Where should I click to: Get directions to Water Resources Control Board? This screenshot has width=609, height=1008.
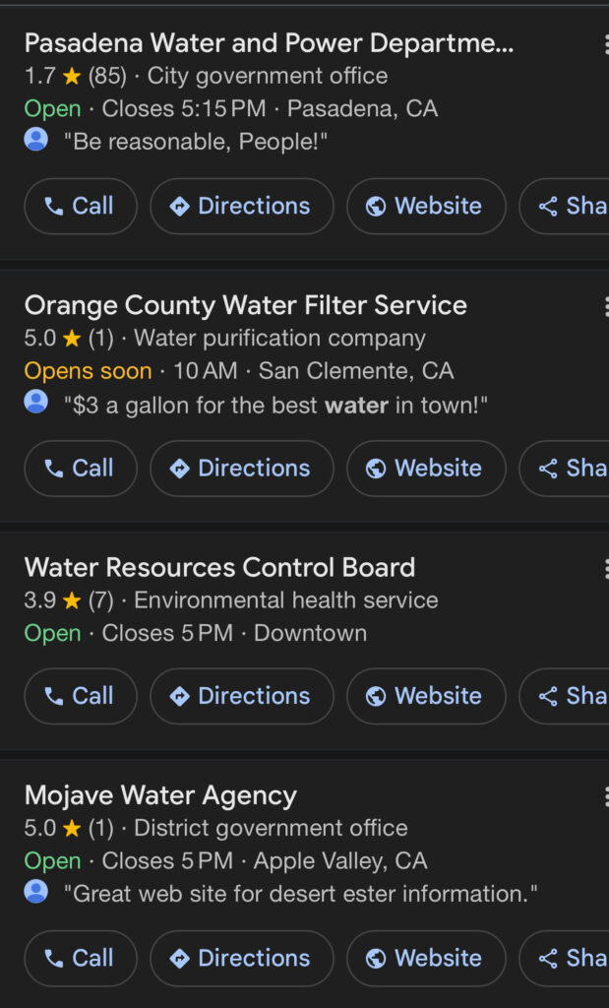coord(241,696)
